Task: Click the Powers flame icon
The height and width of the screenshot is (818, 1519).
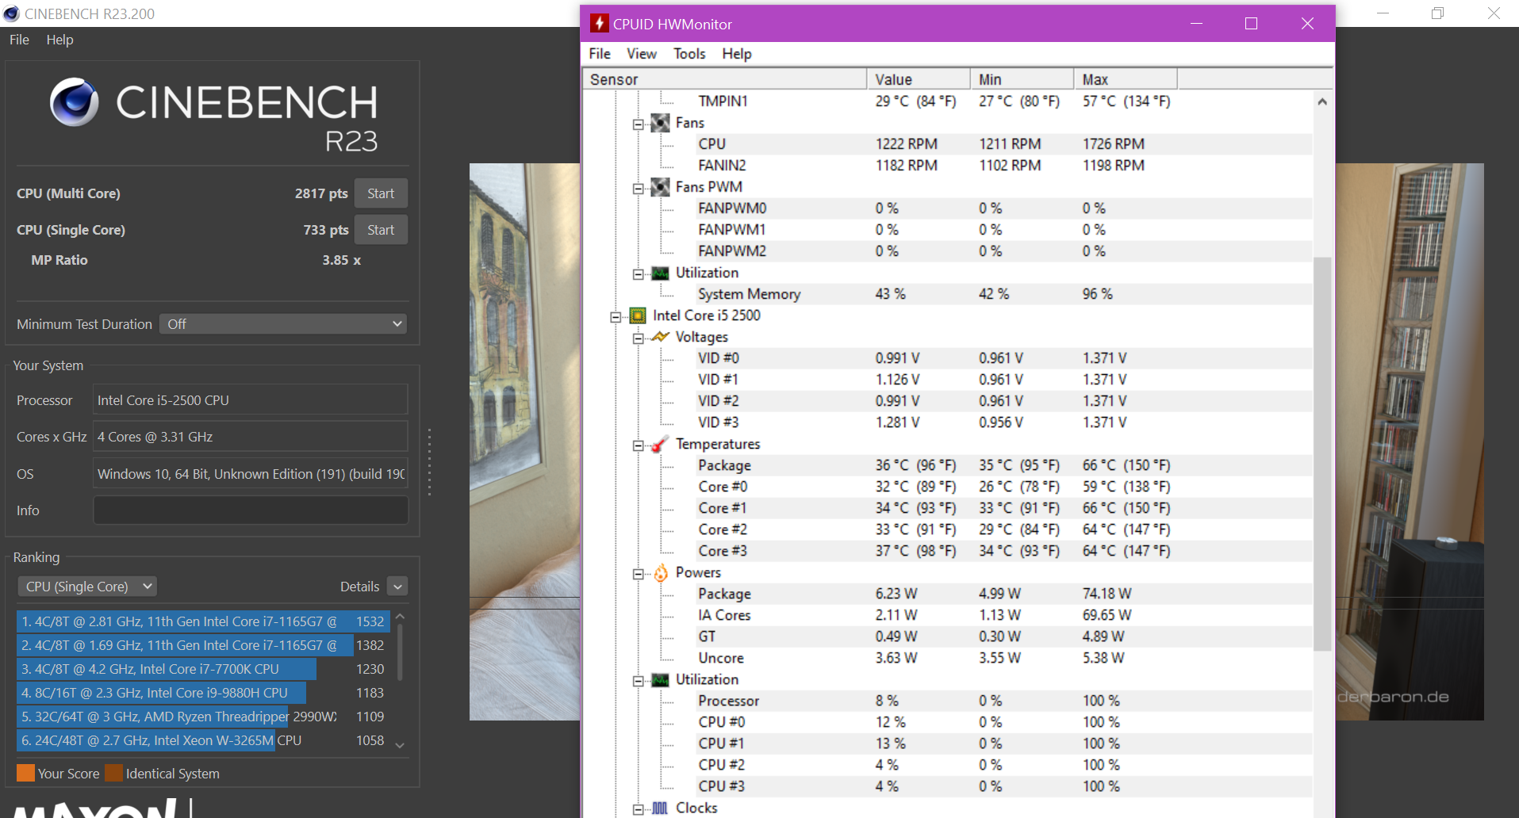Action: tap(660, 572)
